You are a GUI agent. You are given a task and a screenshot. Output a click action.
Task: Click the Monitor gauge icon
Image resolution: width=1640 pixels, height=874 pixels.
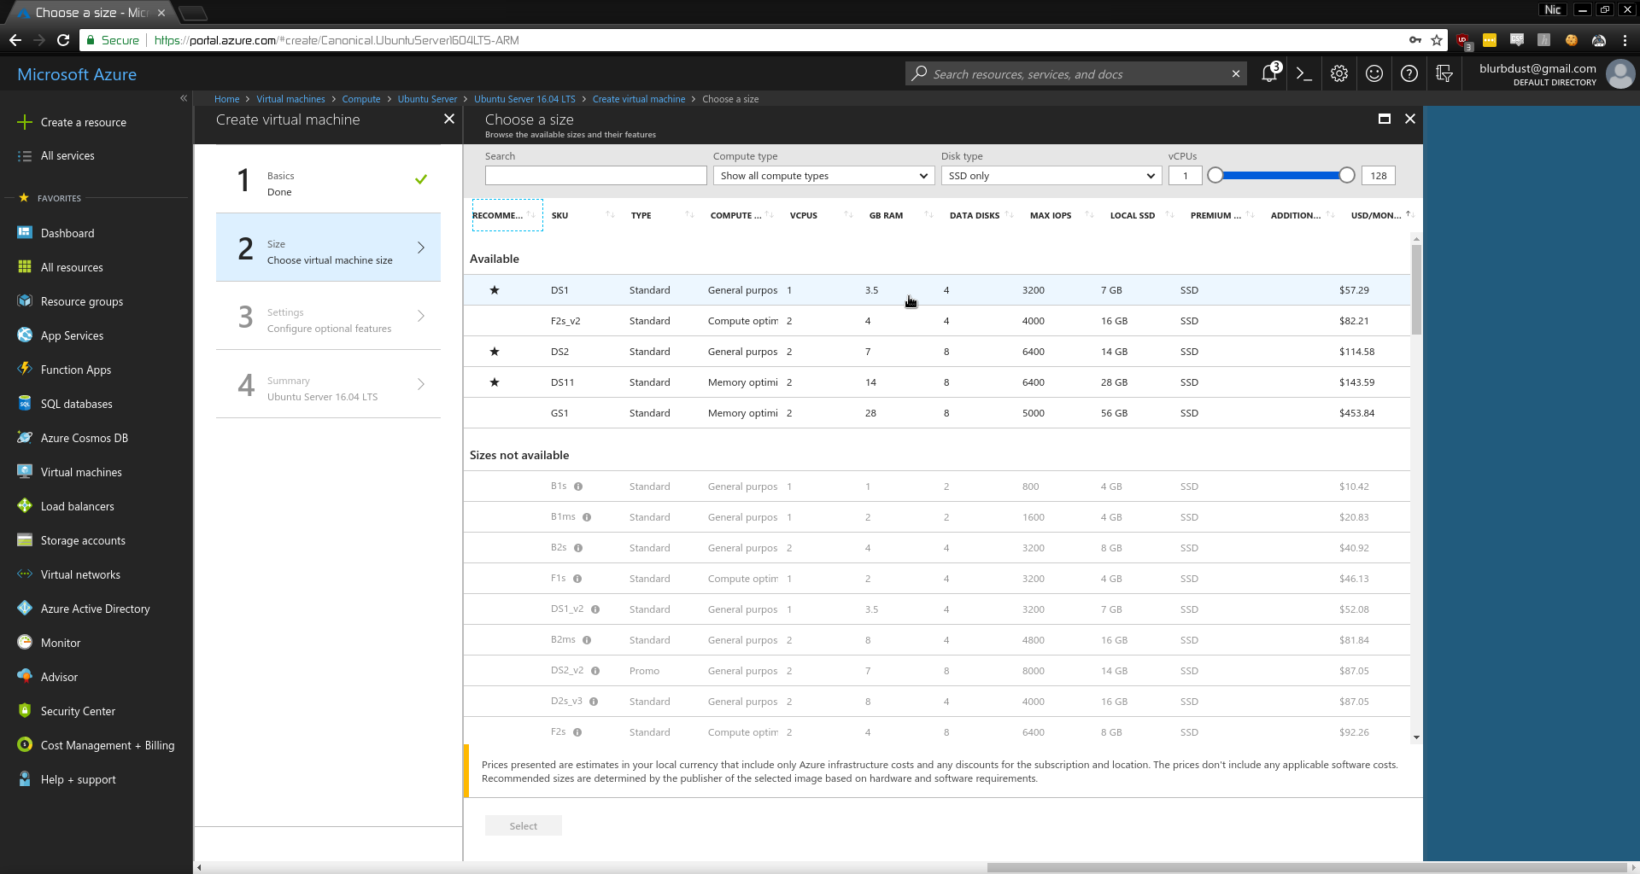[x=25, y=643]
